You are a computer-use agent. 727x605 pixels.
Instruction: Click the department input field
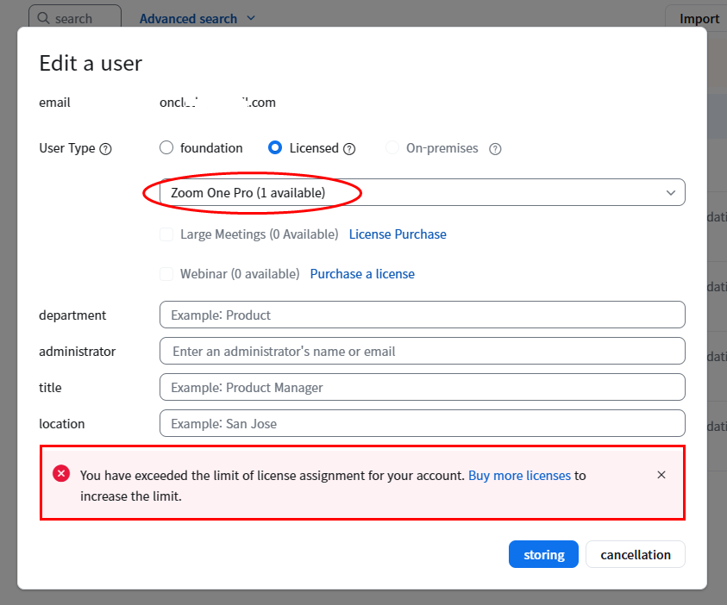[422, 315]
